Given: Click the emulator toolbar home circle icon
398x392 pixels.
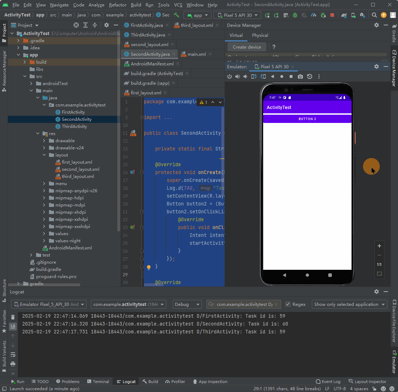Looking at the screenshot, I should click(282, 76).
